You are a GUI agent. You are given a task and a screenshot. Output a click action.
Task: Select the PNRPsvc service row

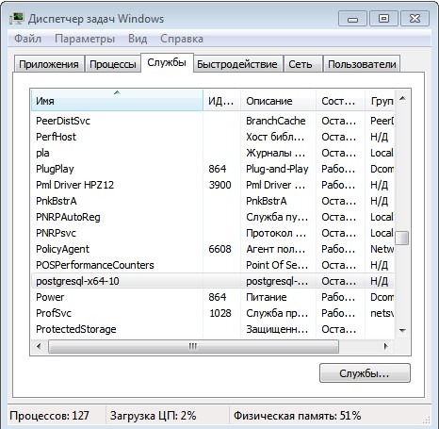pos(213,233)
